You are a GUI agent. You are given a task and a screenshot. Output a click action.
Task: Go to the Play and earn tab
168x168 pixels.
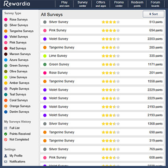(64, 4)
